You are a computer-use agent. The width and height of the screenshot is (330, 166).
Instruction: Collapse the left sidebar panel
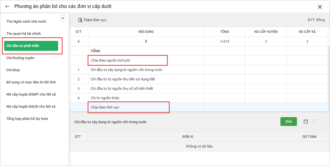[63, 18]
